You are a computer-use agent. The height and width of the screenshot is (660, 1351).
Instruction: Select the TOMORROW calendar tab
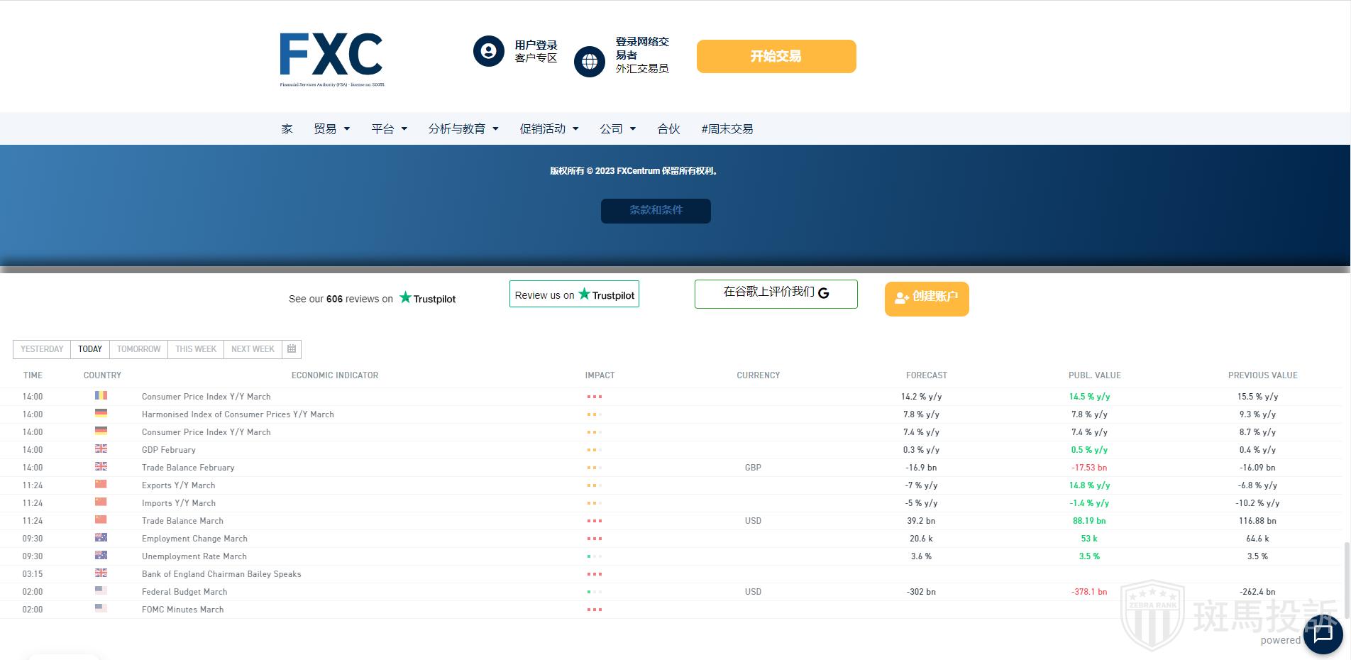pos(138,349)
